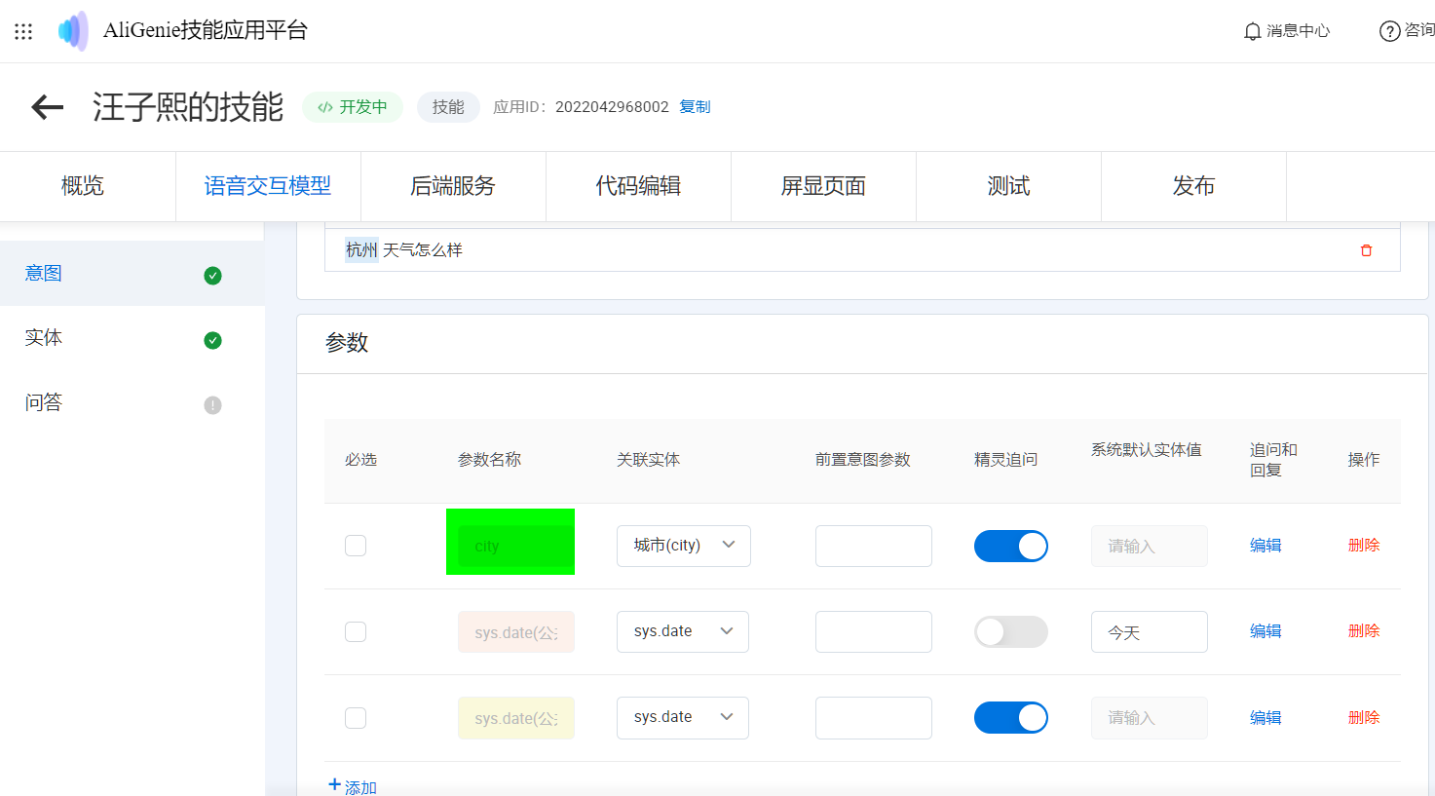Focus 前置意图参数 field in last row
This screenshot has width=1435, height=796.
[874, 717]
